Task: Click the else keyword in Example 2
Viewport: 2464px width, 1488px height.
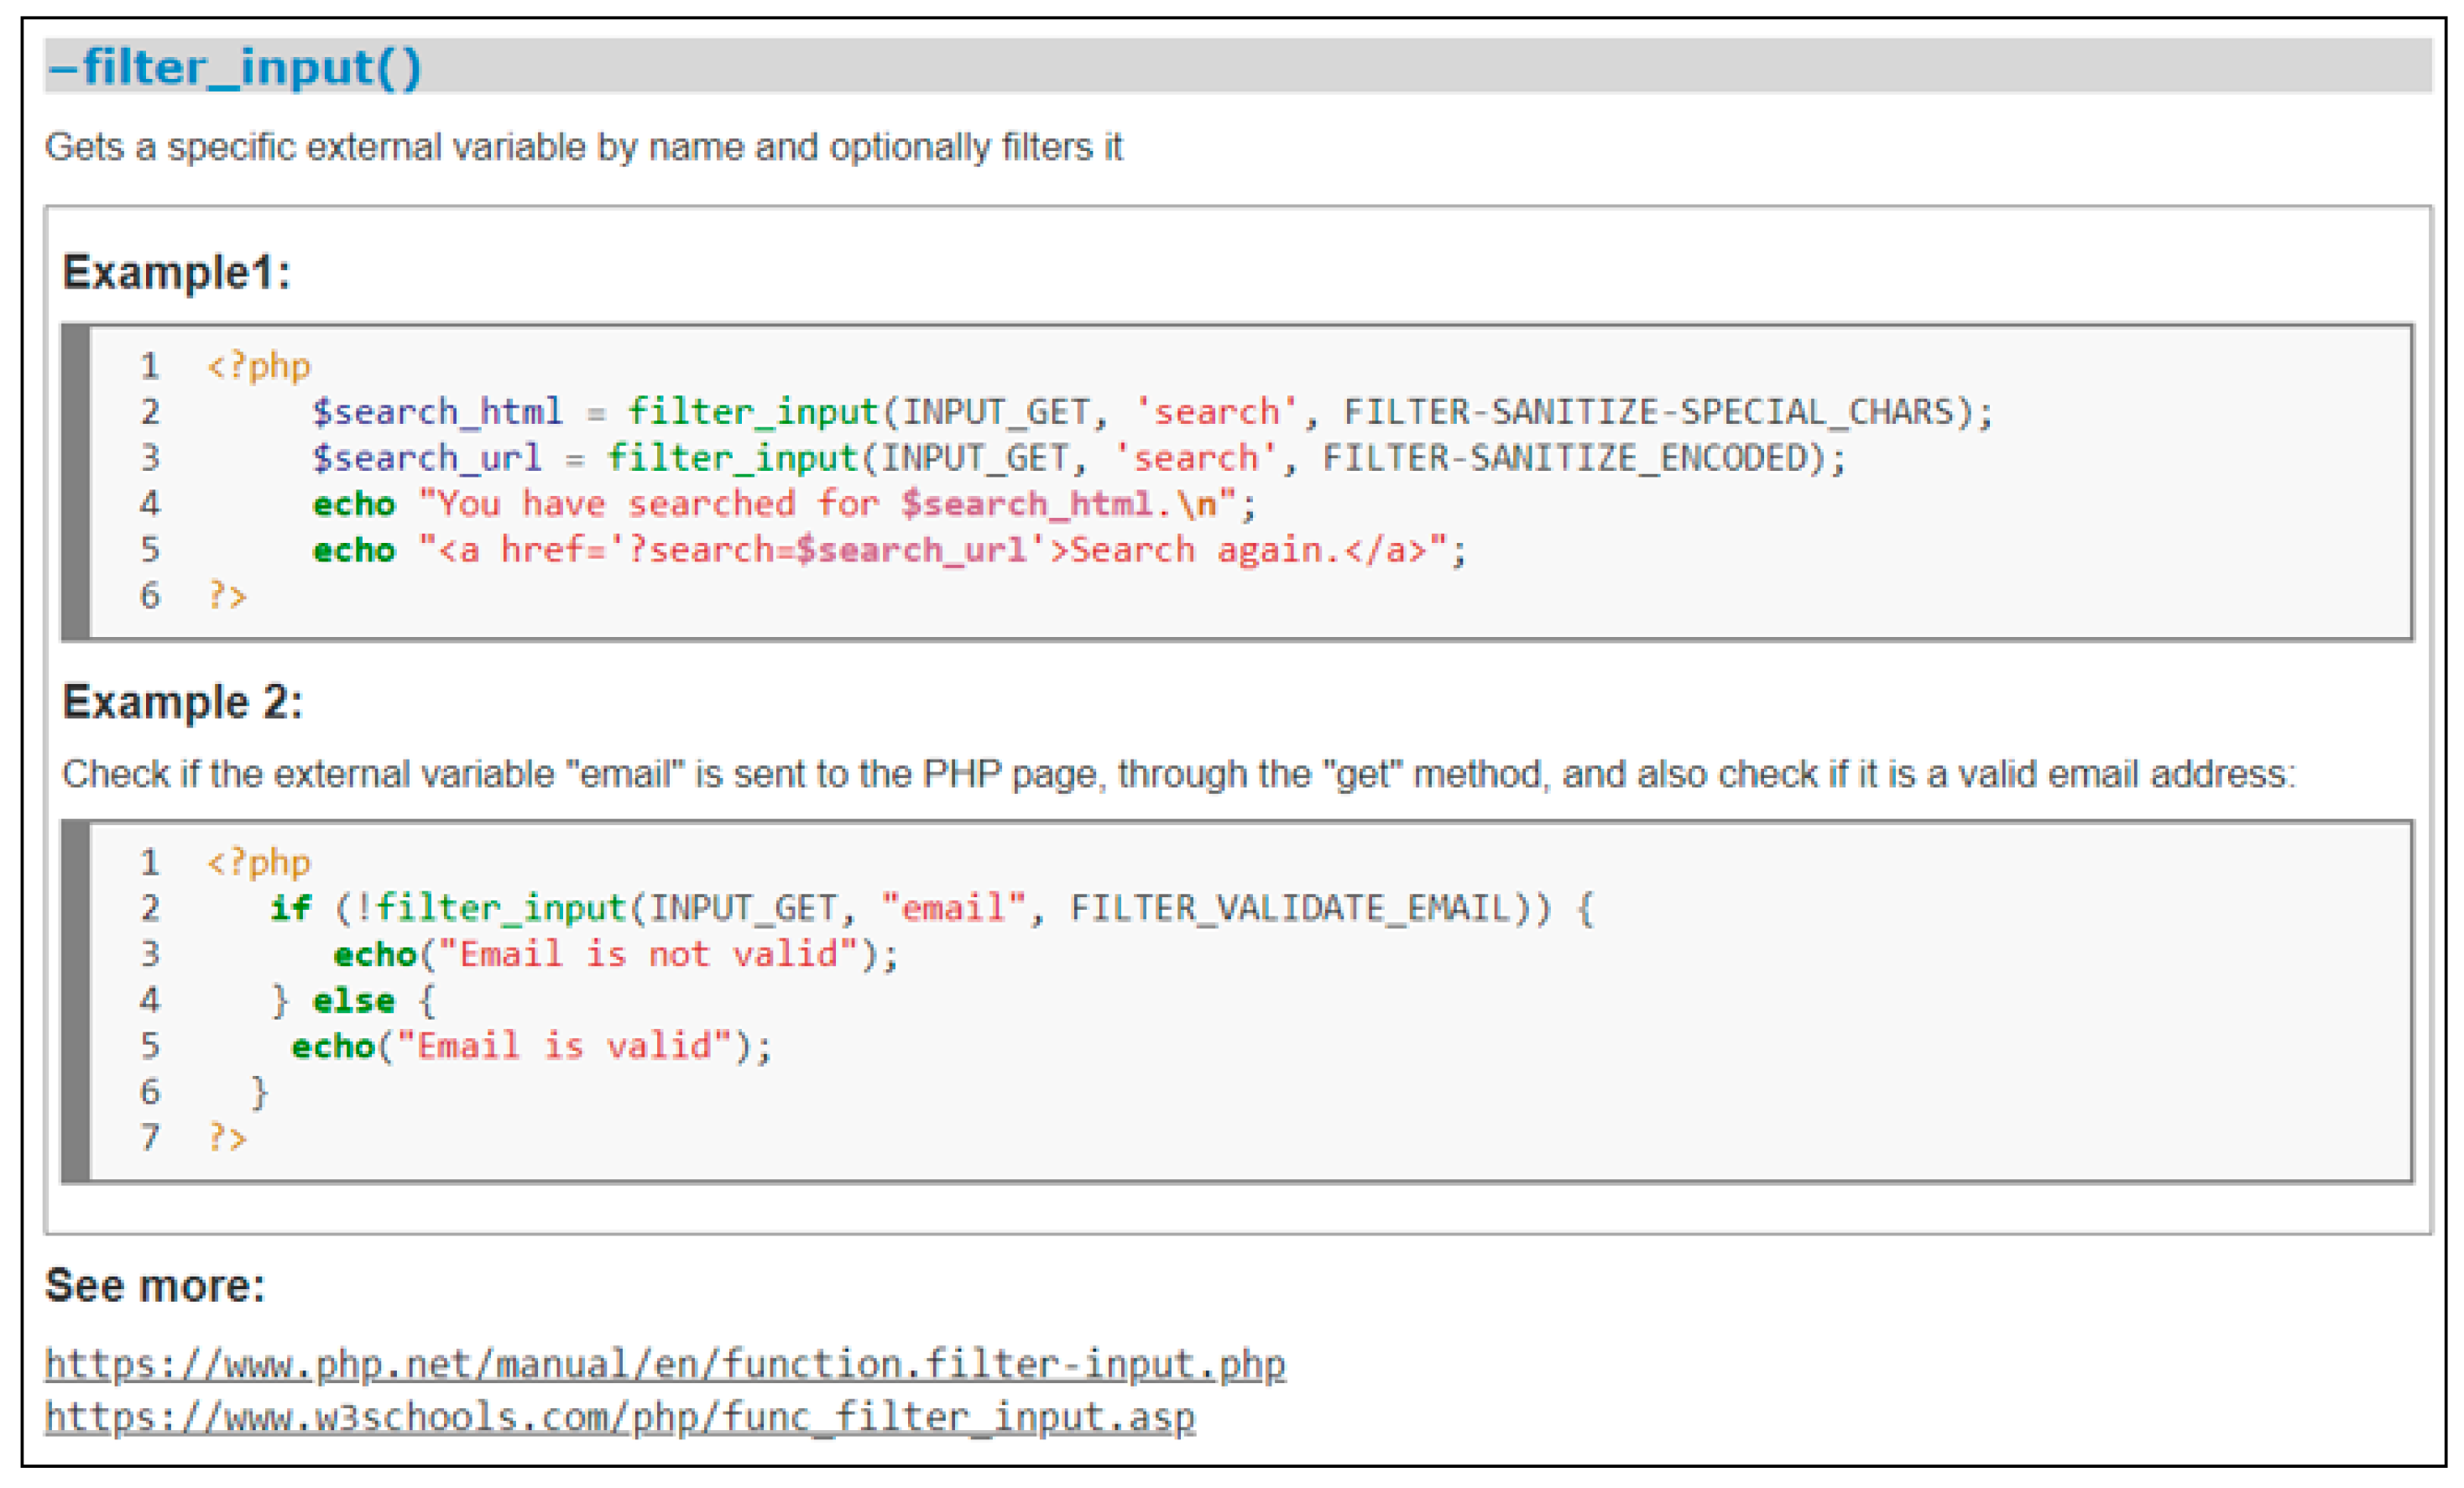Action: pos(353,1000)
